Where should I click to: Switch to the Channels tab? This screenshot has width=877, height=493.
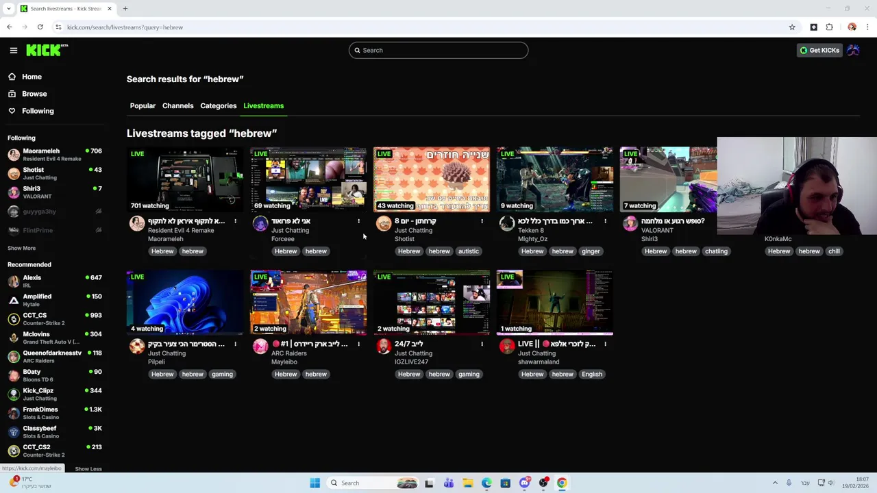coord(177,106)
